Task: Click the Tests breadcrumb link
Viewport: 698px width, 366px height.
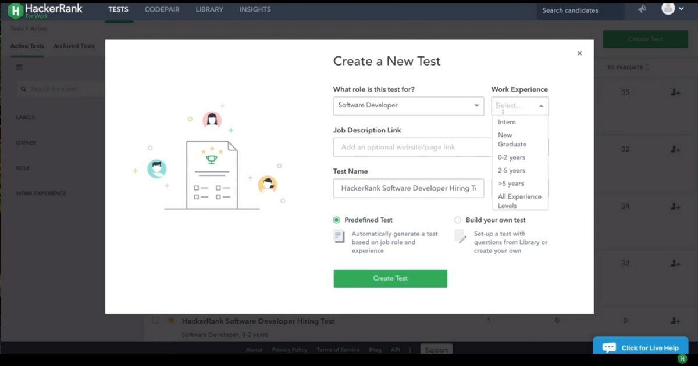Action: [16, 29]
